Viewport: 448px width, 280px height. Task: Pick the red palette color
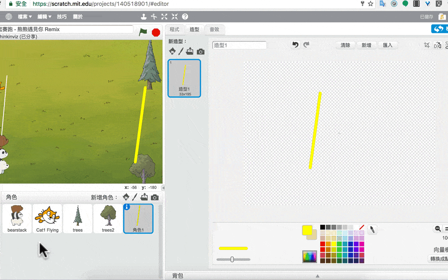coord(322,244)
